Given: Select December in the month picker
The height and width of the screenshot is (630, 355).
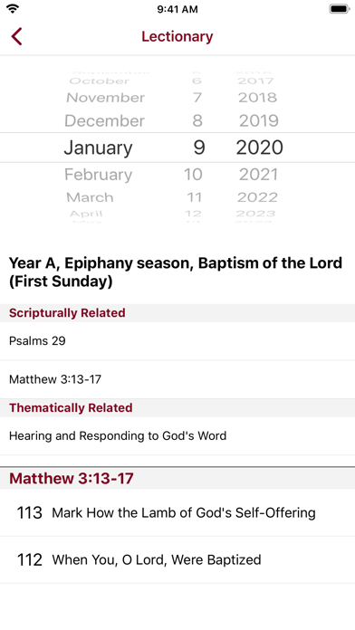Looking at the screenshot, I should click(104, 121).
